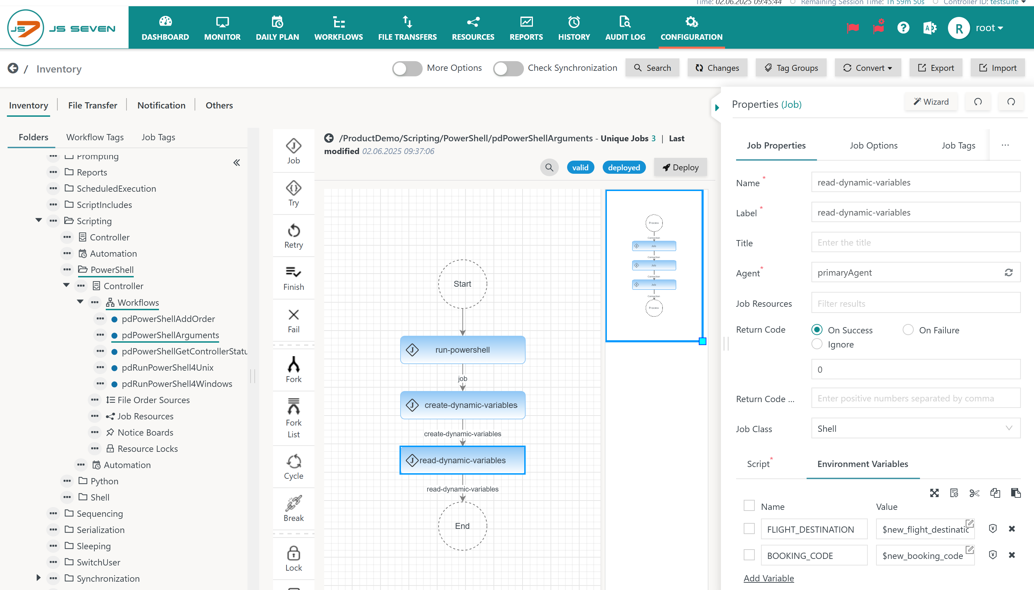1034x590 pixels.
Task: Open the Daily Plan view
Action: pyautogui.click(x=277, y=28)
